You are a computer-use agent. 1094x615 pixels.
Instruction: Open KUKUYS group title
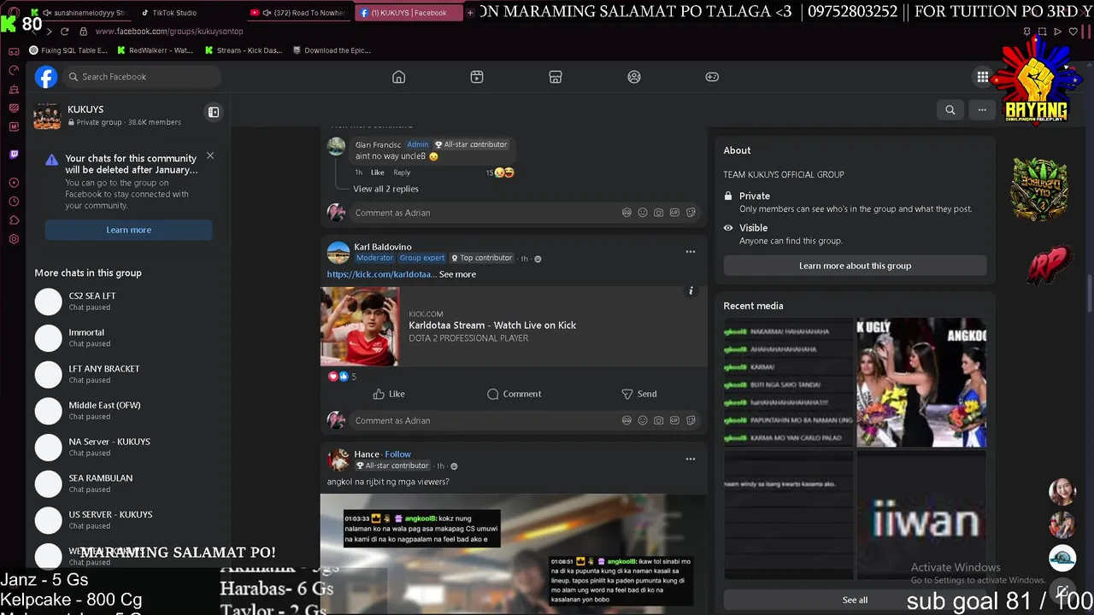click(85, 109)
